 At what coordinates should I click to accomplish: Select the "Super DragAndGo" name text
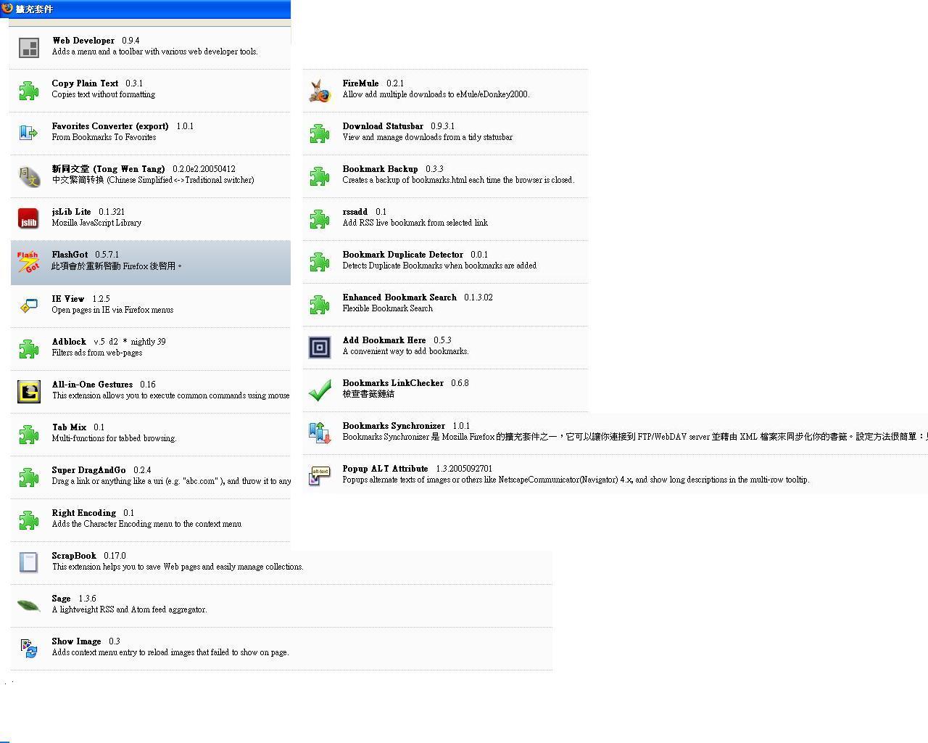click(x=89, y=470)
